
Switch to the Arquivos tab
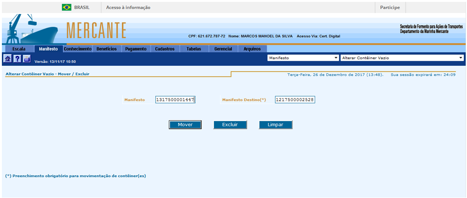[252, 49]
